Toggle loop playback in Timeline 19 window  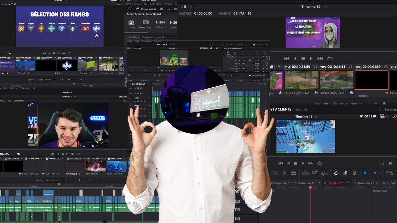click(x=330, y=58)
